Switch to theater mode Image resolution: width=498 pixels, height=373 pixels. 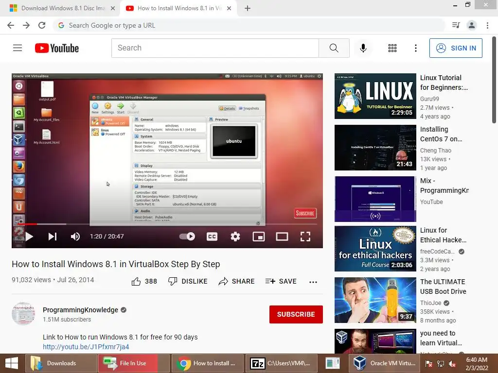[x=282, y=237]
